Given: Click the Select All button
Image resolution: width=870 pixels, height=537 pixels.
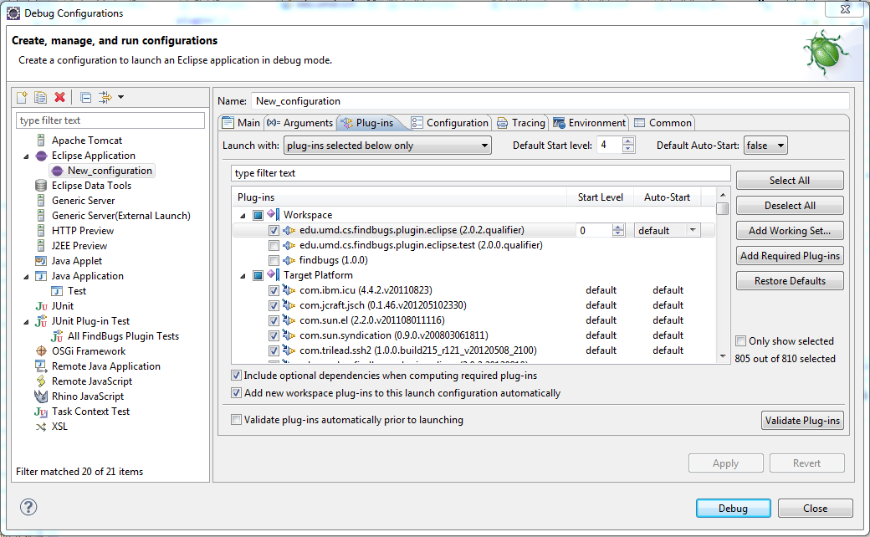Looking at the screenshot, I should pyautogui.click(x=790, y=181).
